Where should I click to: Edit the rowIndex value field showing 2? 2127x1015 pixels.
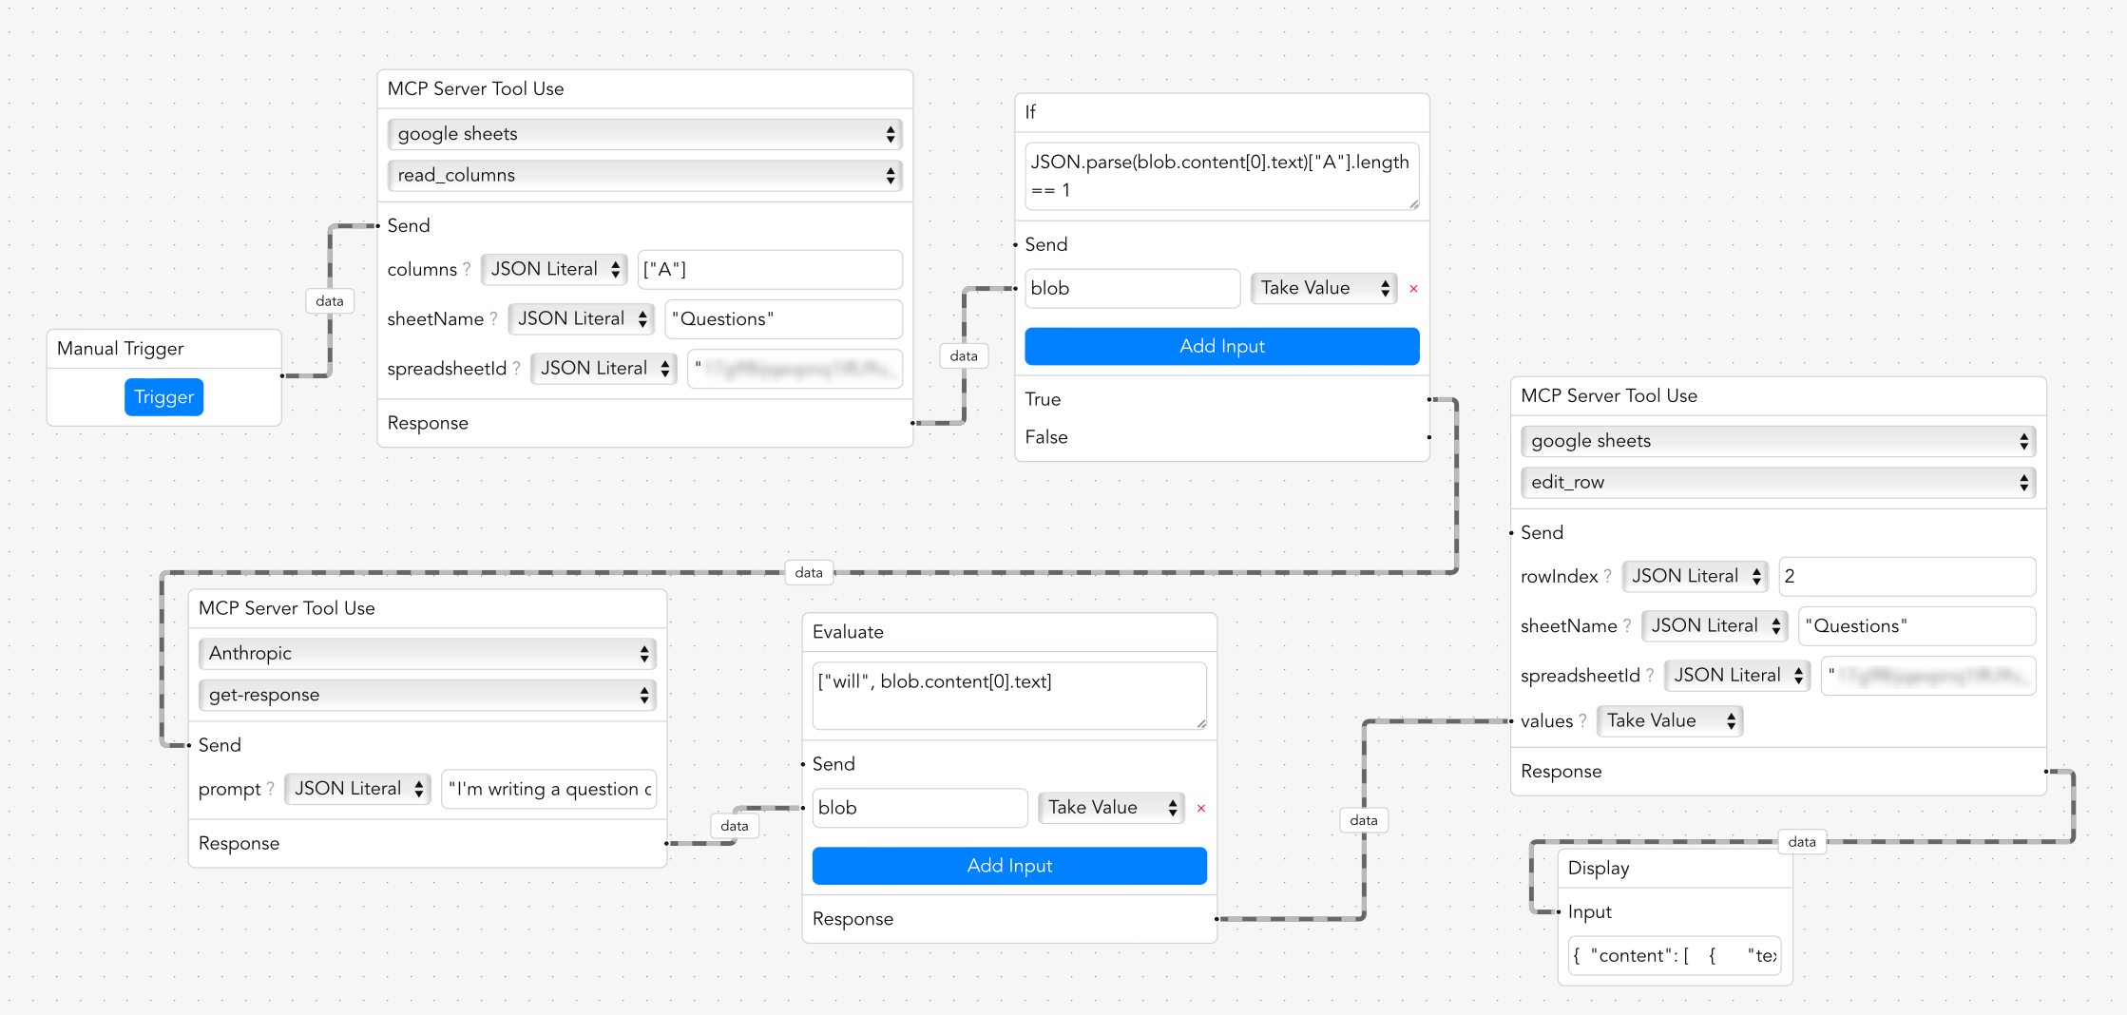coord(1907,576)
